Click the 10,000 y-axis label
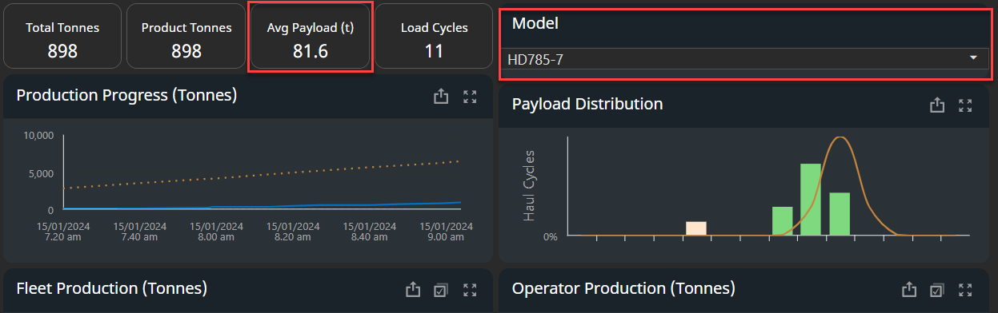998x313 pixels. (38, 136)
